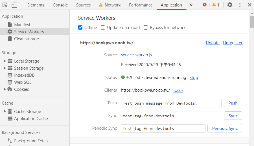The width and height of the screenshot is (254, 146).
Task: Expand the Local Storage tree
Action: (x=5, y=61)
